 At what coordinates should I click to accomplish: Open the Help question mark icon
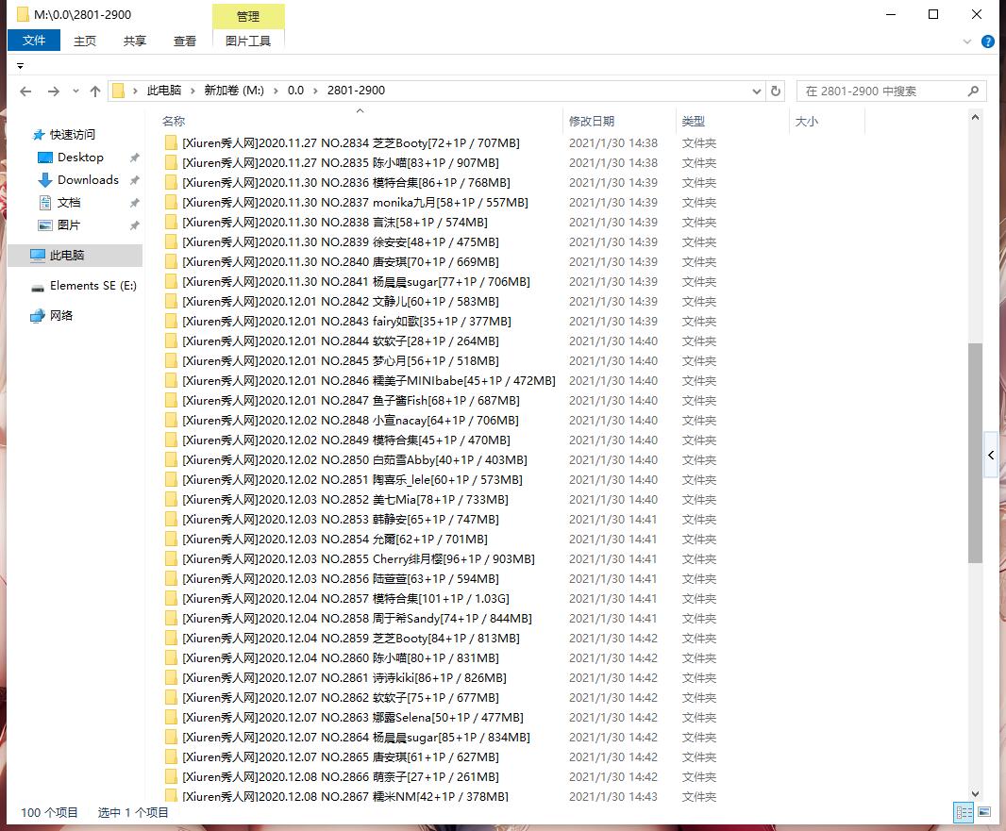[988, 42]
